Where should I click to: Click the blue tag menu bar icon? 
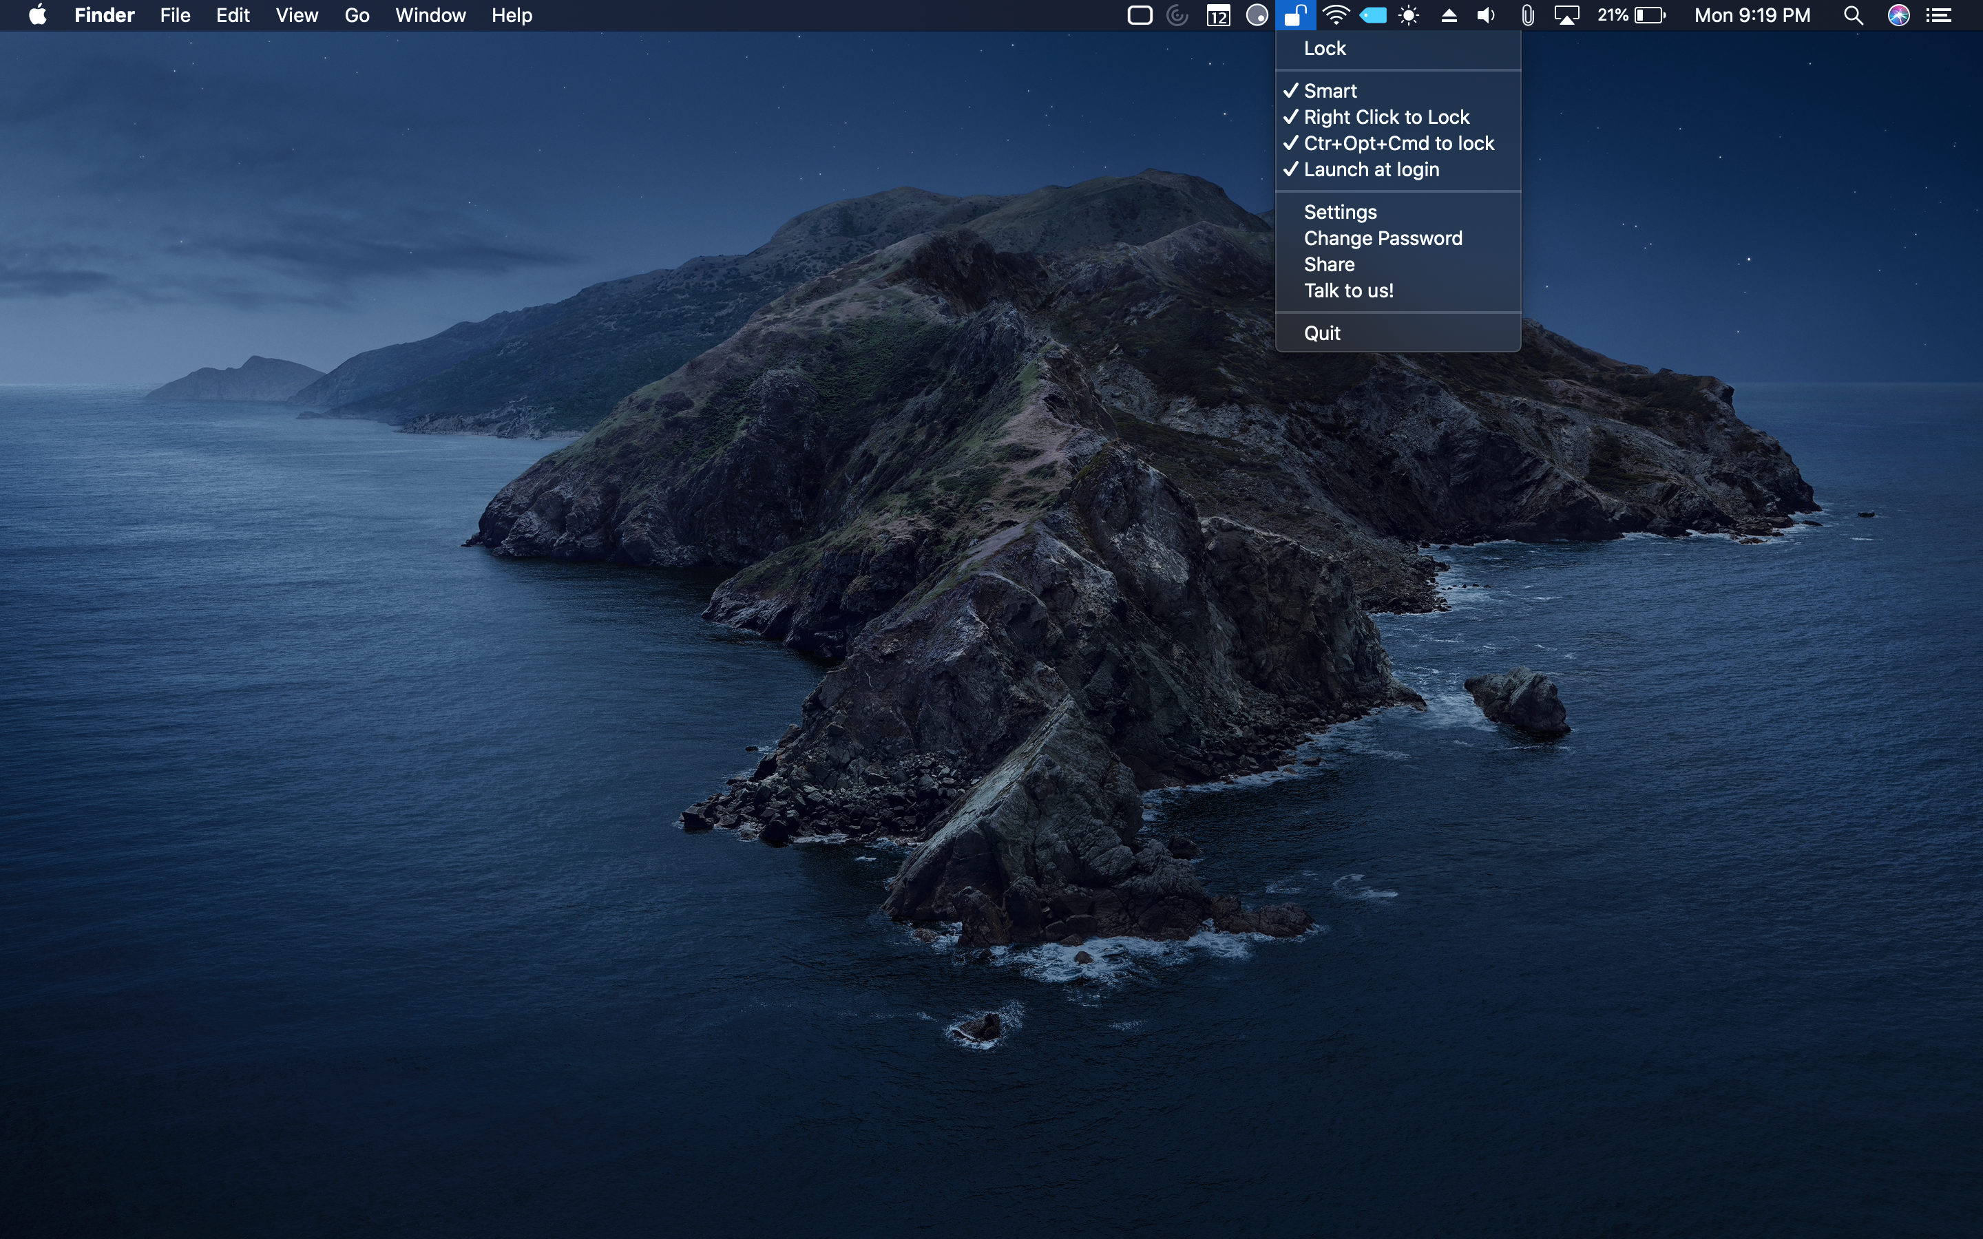(x=1374, y=16)
